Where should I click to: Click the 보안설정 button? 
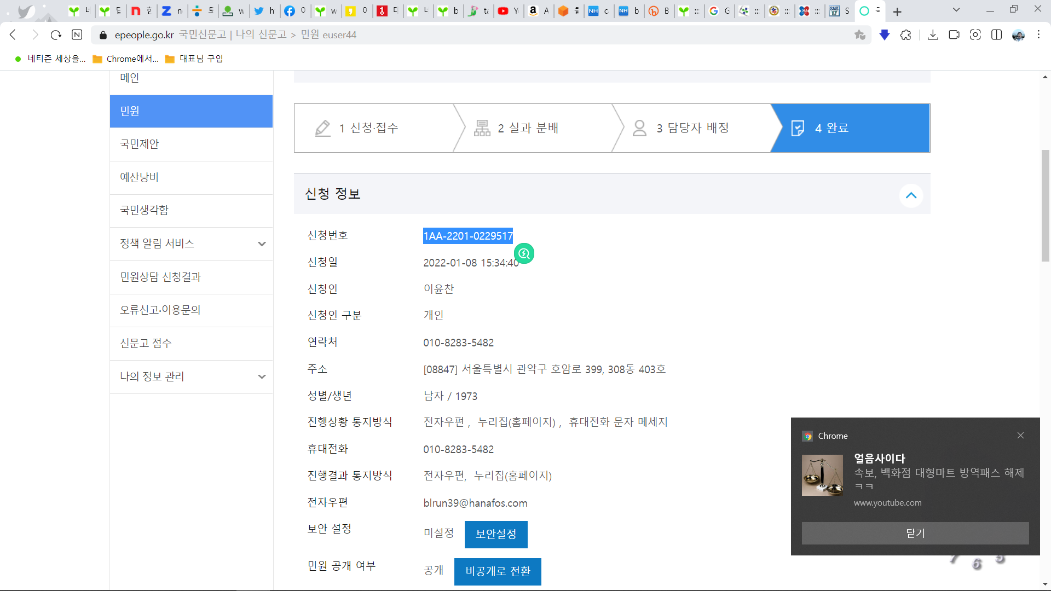pos(496,534)
